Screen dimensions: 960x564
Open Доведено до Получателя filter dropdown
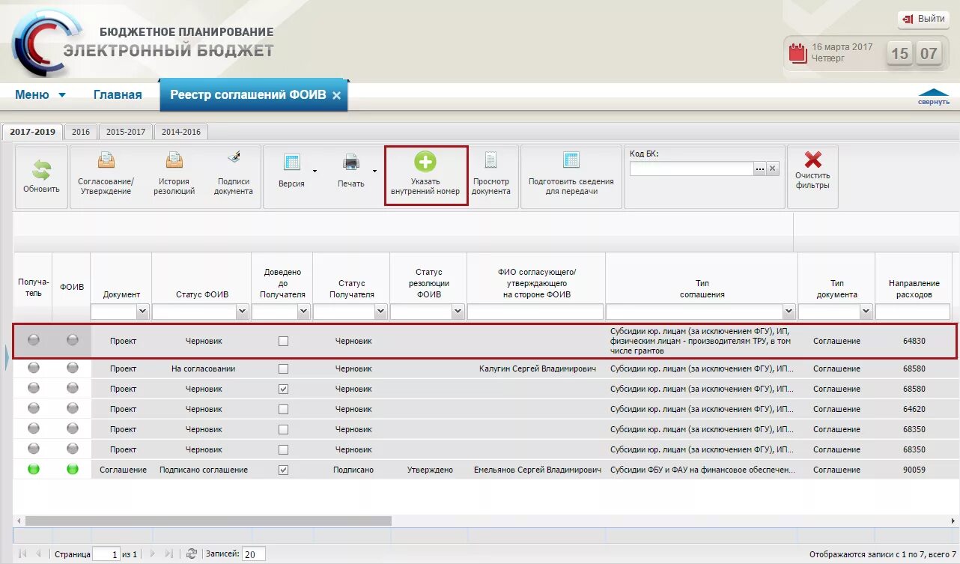tap(304, 312)
